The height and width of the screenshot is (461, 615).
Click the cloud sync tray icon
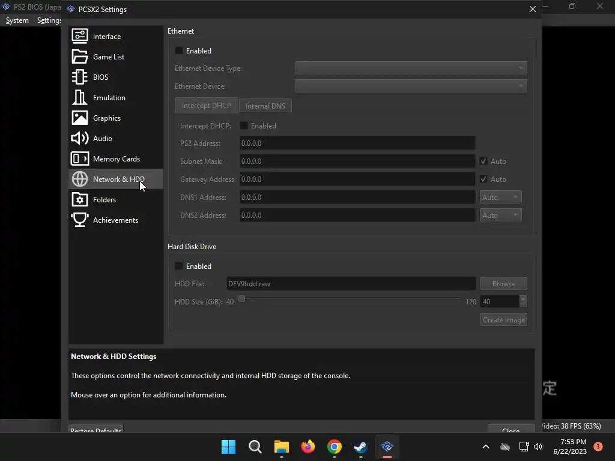click(505, 447)
